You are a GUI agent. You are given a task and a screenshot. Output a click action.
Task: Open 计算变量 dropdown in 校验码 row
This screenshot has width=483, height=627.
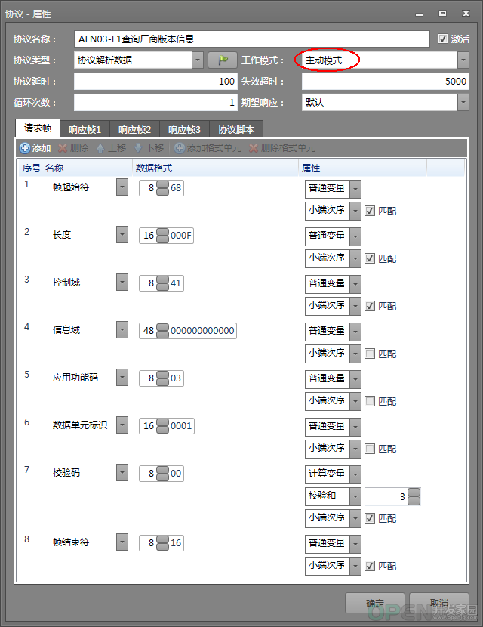click(x=355, y=474)
